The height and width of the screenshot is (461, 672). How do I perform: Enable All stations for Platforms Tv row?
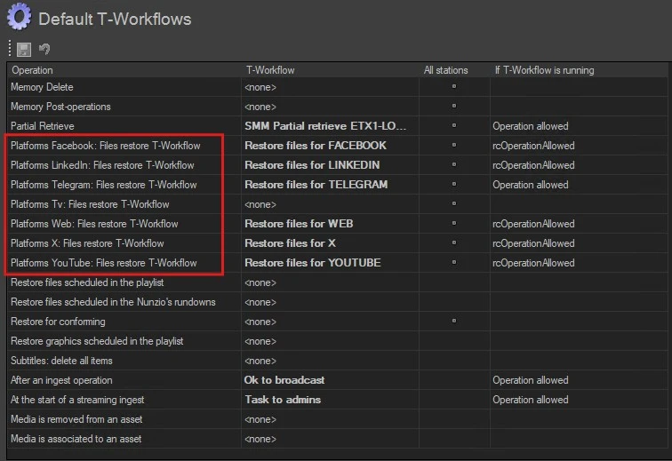pos(453,204)
